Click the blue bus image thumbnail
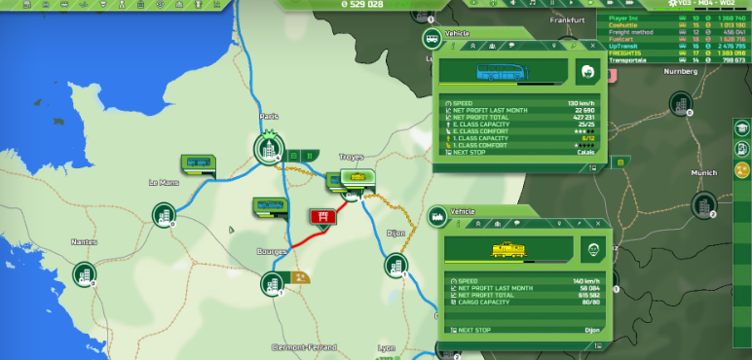This screenshot has height=360, width=752. click(504, 71)
